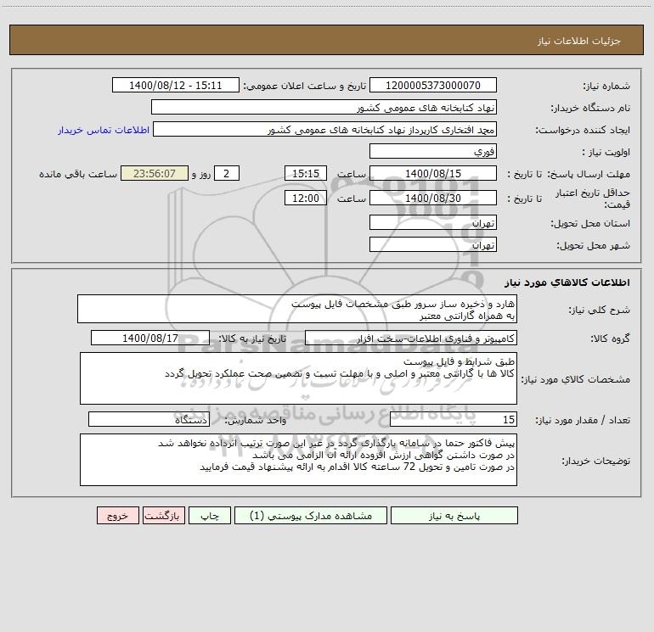Click the خروج exit button
The image size is (654, 632).
[117, 516]
